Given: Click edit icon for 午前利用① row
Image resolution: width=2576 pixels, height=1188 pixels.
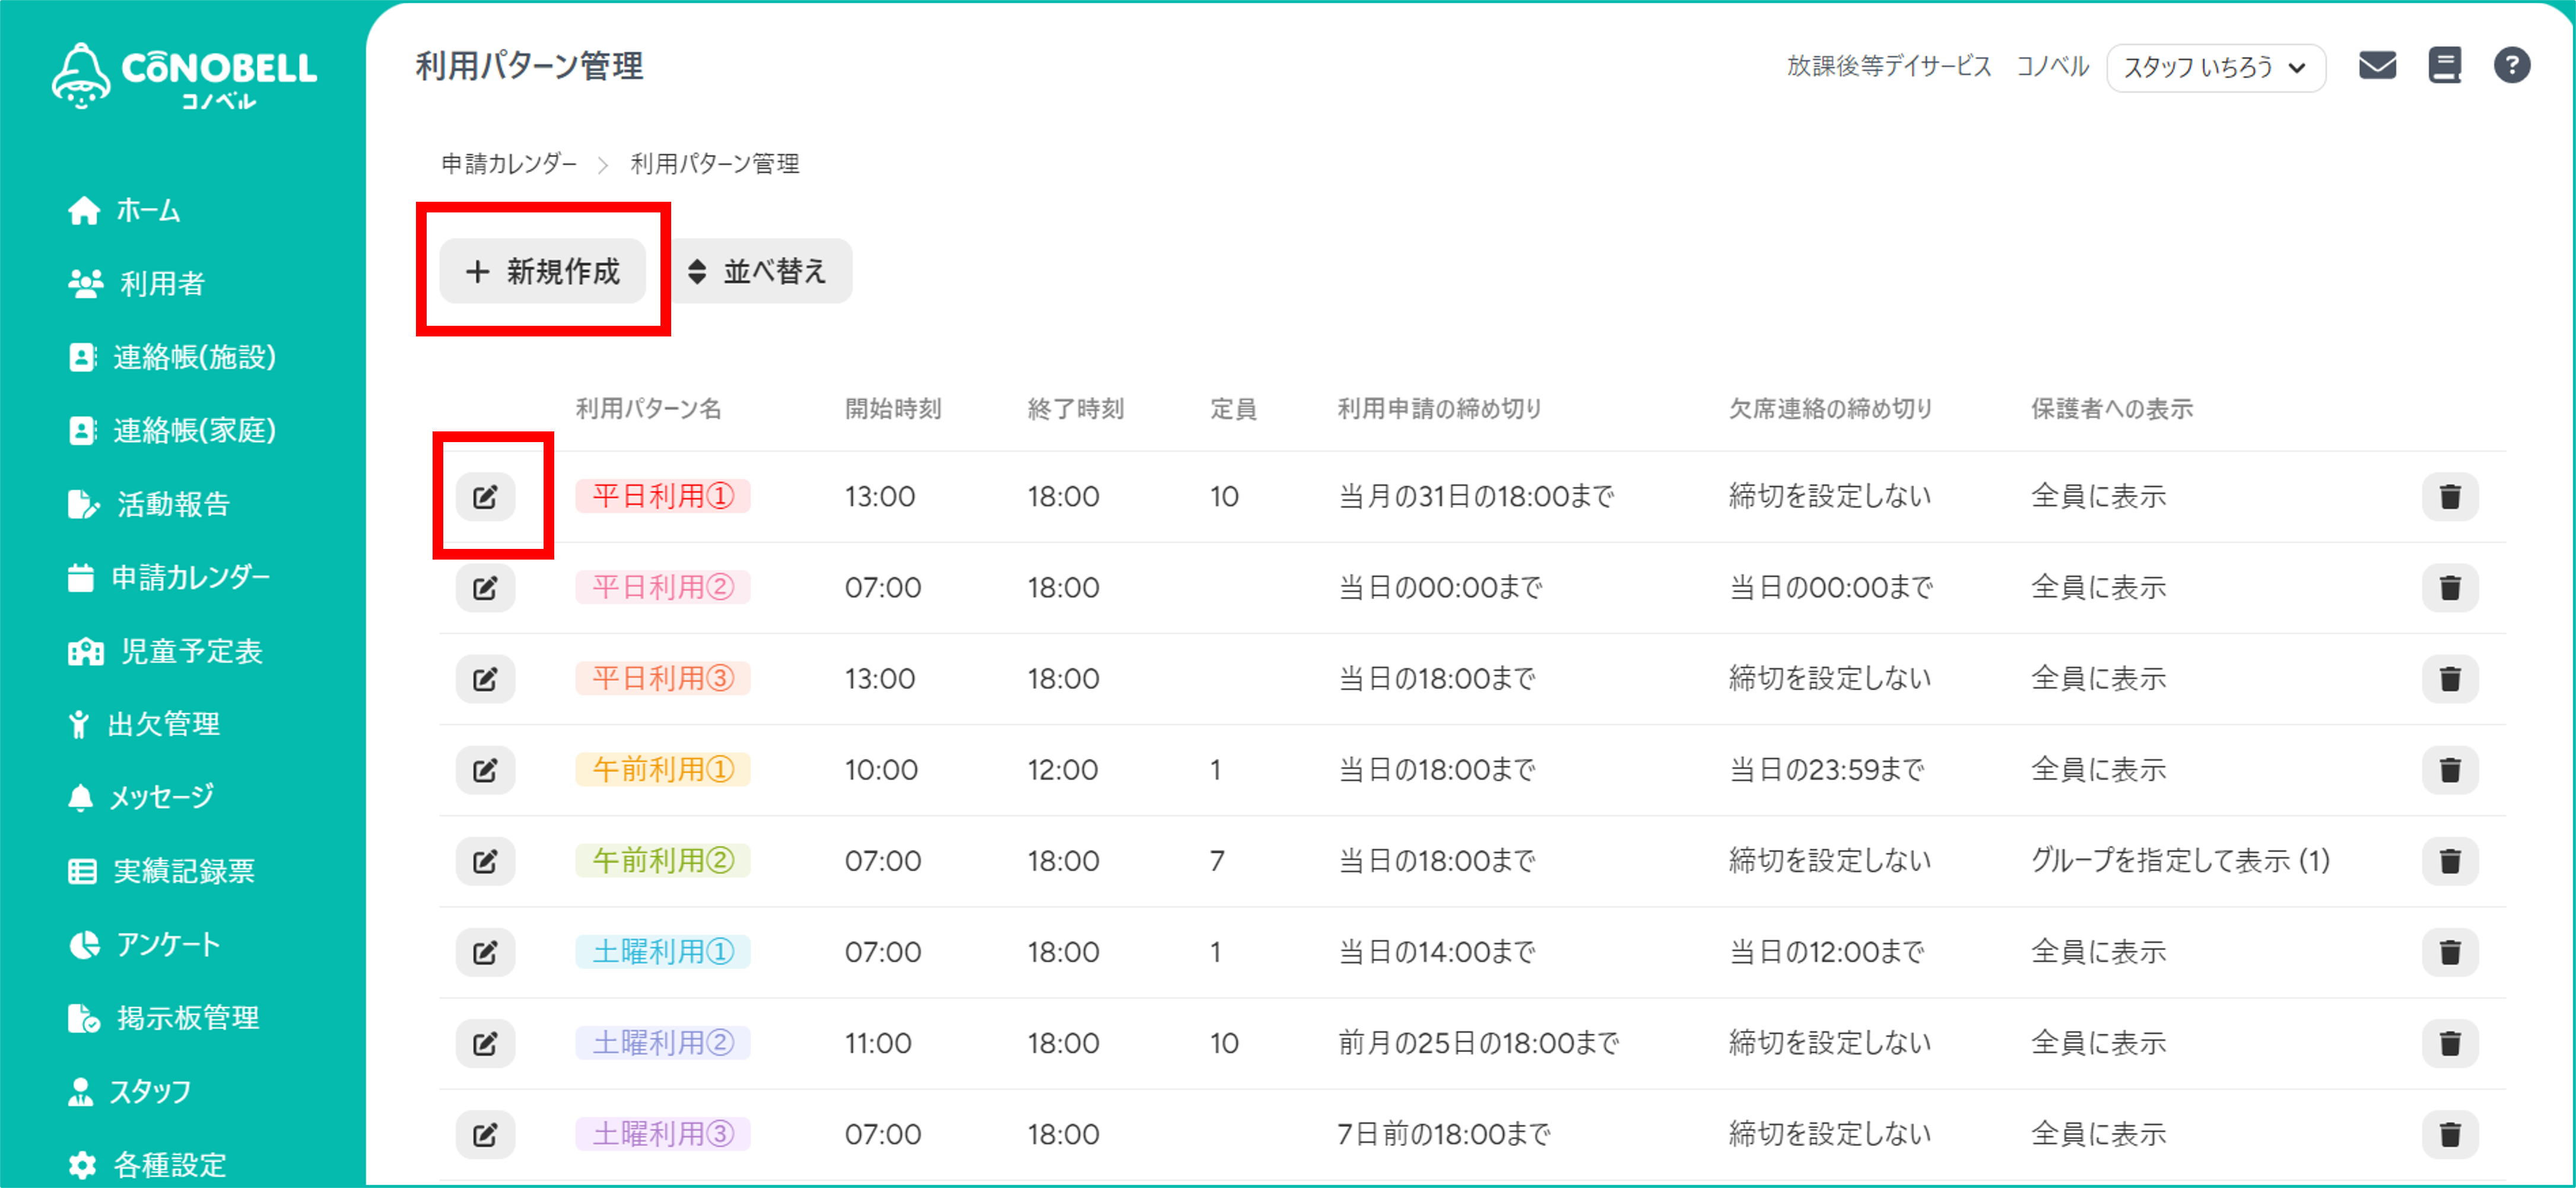Looking at the screenshot, I should [485, 770].
